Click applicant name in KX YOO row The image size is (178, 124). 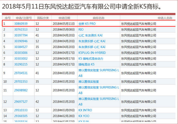[139, 116]
